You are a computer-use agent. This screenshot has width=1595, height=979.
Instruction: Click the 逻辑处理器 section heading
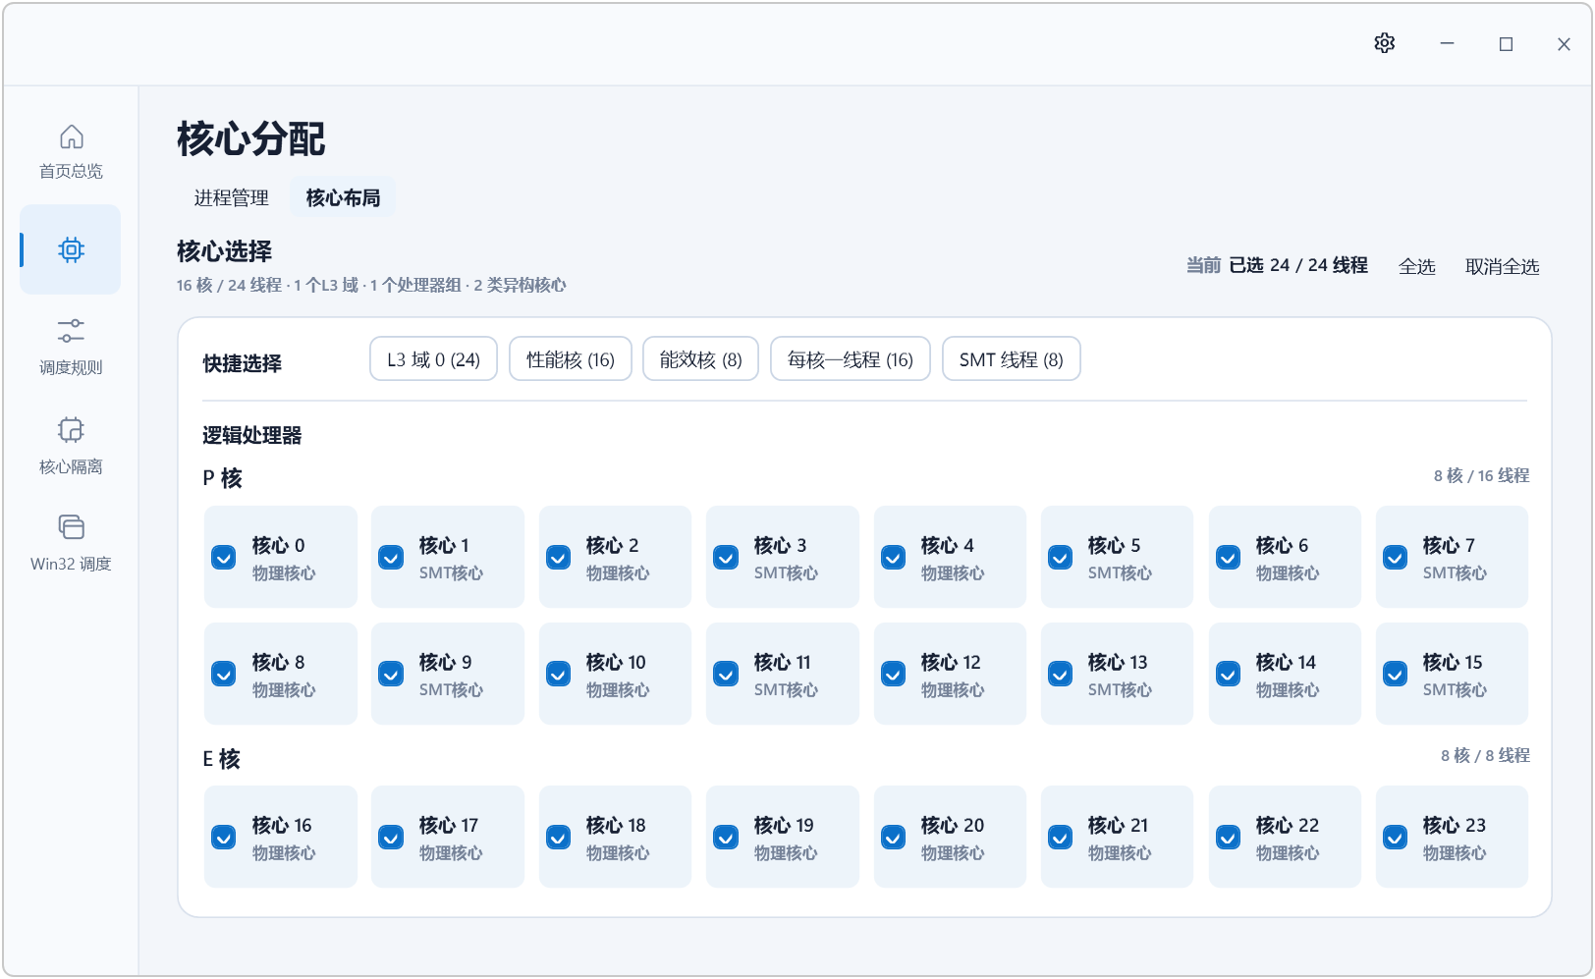pos(251,435)
